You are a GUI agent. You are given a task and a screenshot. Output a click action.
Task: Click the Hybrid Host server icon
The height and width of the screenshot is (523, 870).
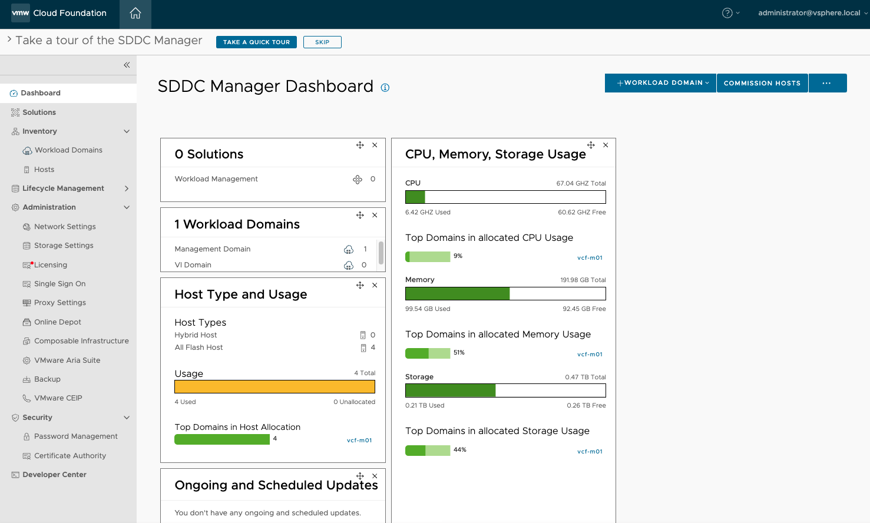point(363,335)
